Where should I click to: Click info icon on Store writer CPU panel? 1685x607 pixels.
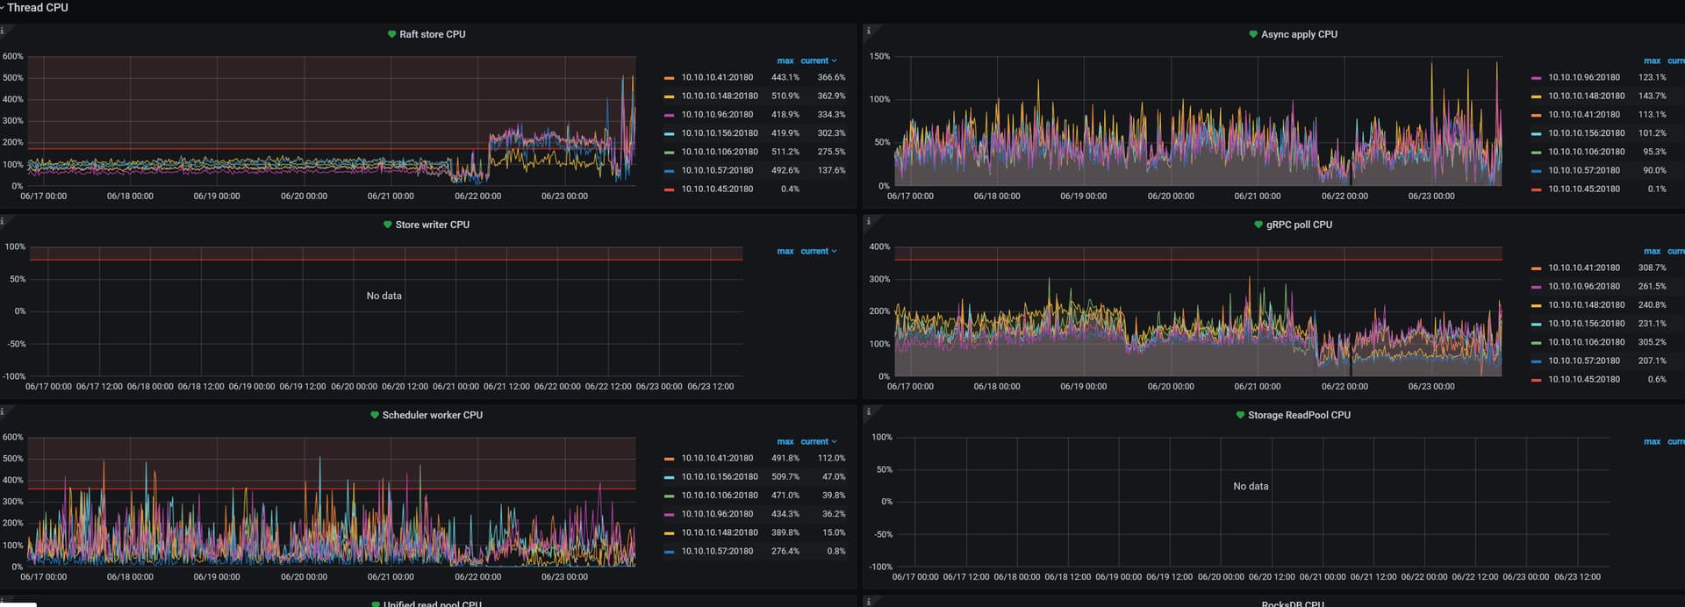pyautogui.click(x=4, y=221)
